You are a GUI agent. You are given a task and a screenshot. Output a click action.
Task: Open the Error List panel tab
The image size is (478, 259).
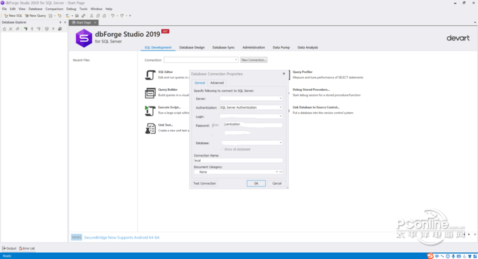click(x=27, y=248)
